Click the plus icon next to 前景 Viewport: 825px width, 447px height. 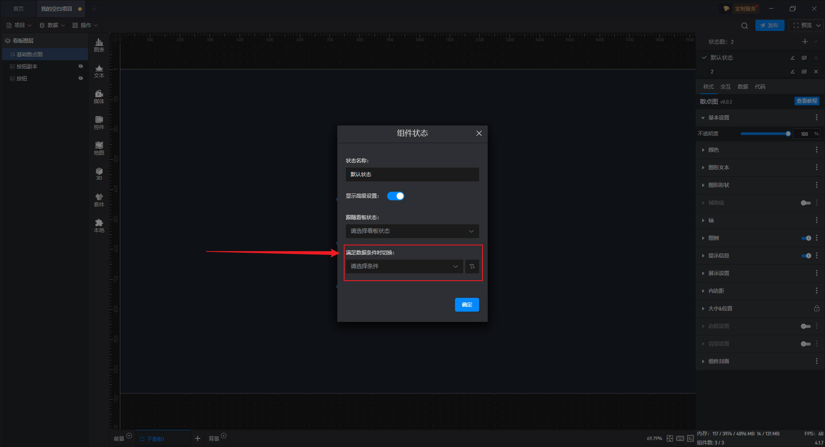pyautogui.click(x=129, y=436)
